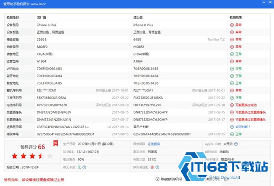Click the red X icon for 后置摄像头
274x186 pixels.
click(x=232, y=112)
